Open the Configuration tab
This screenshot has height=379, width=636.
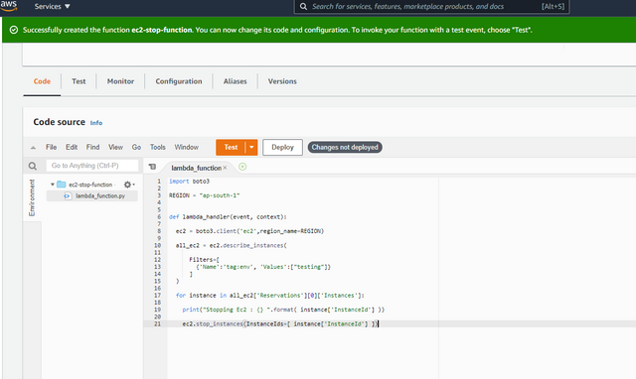179,81
